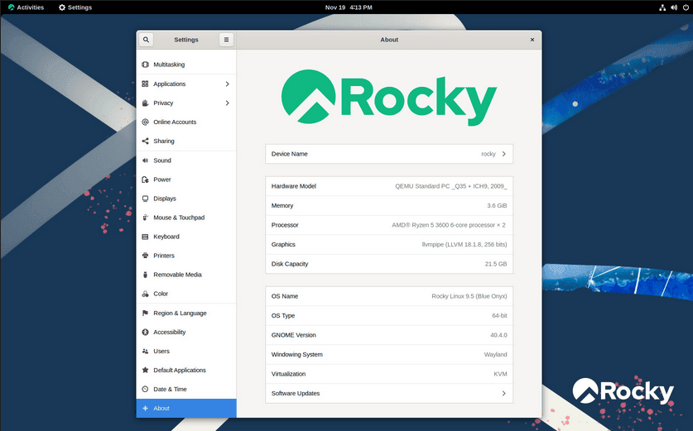The image size is (693, 431).
Task: Open Activities overview
Action: coord(26,7)
